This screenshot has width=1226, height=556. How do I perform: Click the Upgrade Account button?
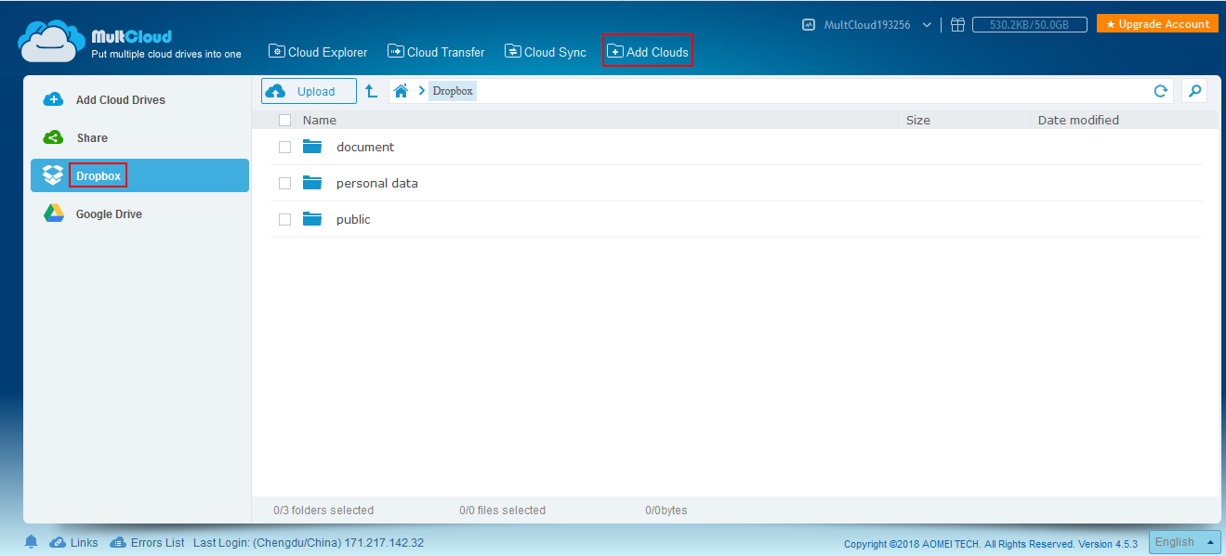(x=1157, y=24)
